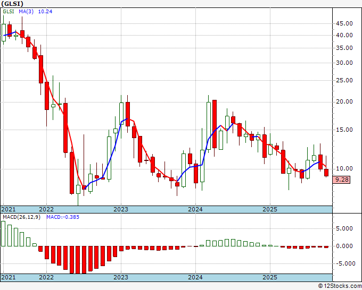Viewport: 362px width, 290px height.
Task: Click the MACD(26,12,9) indicator label
Action: pyautogui.click(x=21, y=217)
